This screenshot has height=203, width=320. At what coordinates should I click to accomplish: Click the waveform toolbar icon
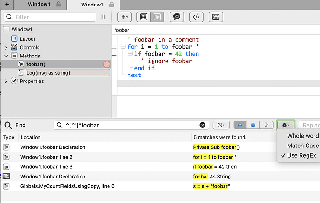[x=216, y=17]
